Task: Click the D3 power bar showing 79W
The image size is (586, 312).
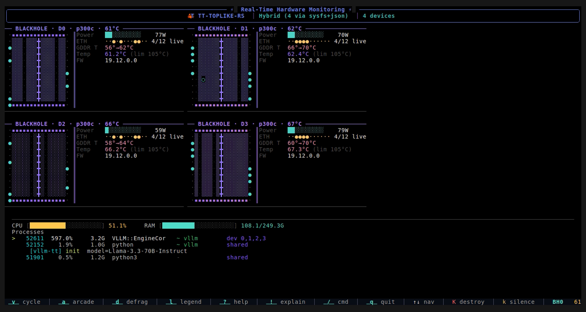Action: [306, 130]
